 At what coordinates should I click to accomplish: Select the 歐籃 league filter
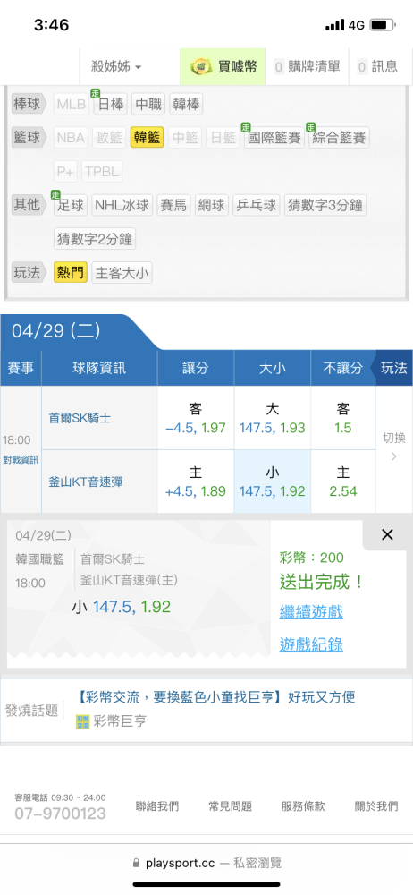[110, 138]
